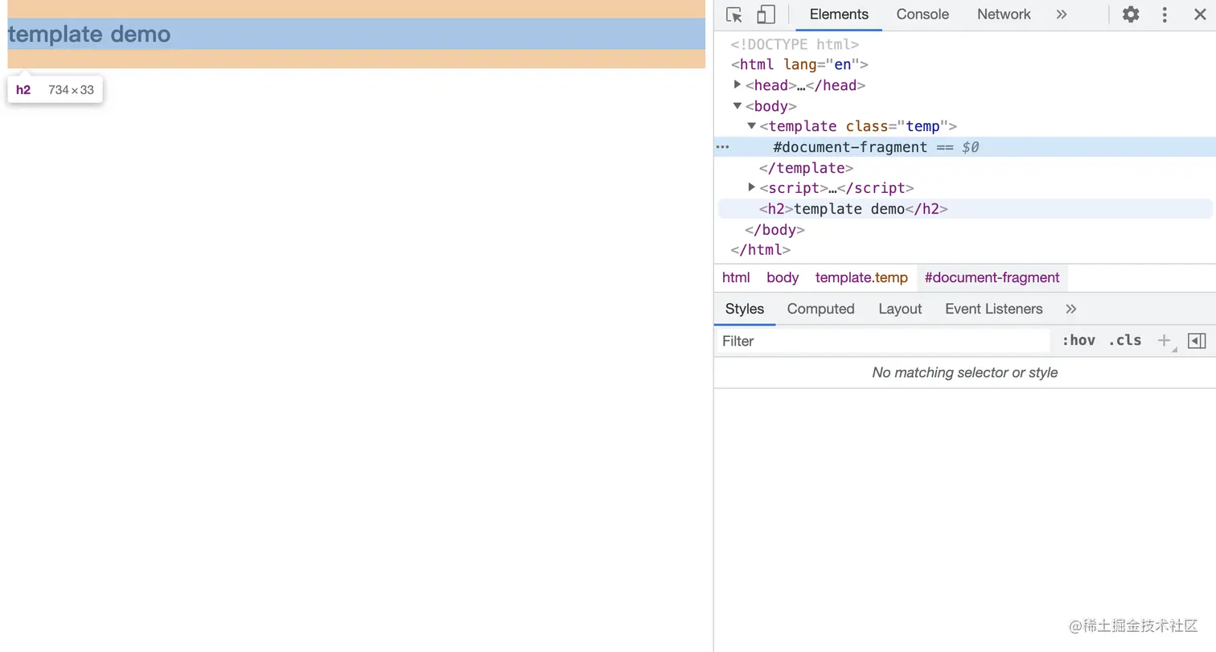Open the Computed pane tab
This screenshot has height=652, width=1216.
(820, 309)
